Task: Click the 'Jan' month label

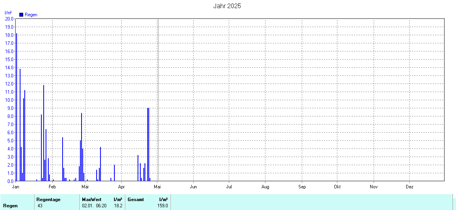Action: [16, 187]
